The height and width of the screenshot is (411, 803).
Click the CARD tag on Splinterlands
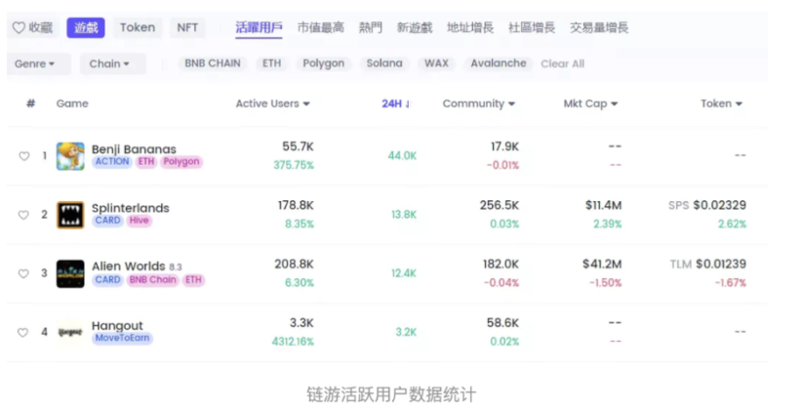click(x=107, y=221)
